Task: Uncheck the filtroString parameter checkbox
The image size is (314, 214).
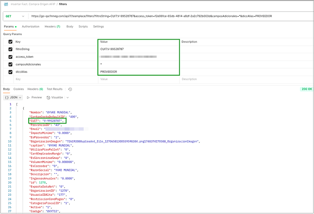Action: tap(10, 49)
